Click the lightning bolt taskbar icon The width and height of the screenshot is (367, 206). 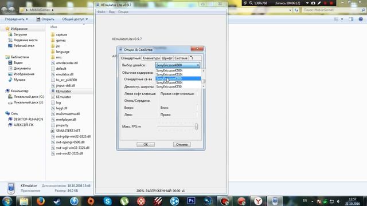(74, 201)
